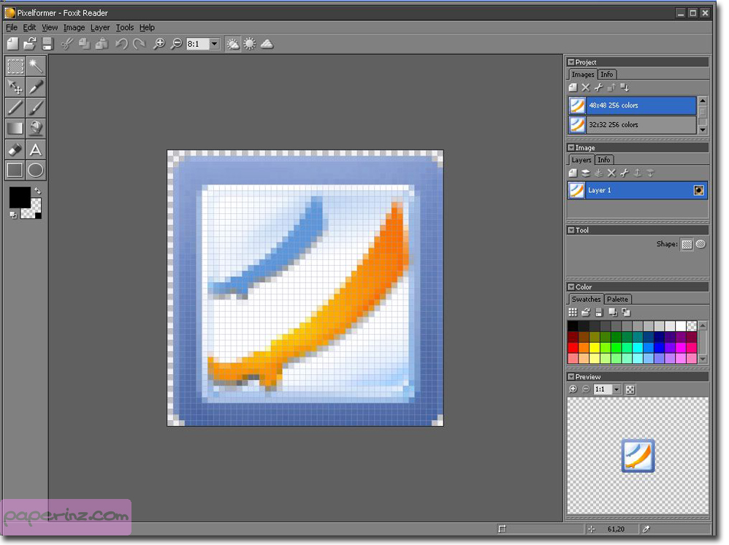Swap foreground and background colors
The height and width of the screenshot is (545, 729).
click(38, 191)
